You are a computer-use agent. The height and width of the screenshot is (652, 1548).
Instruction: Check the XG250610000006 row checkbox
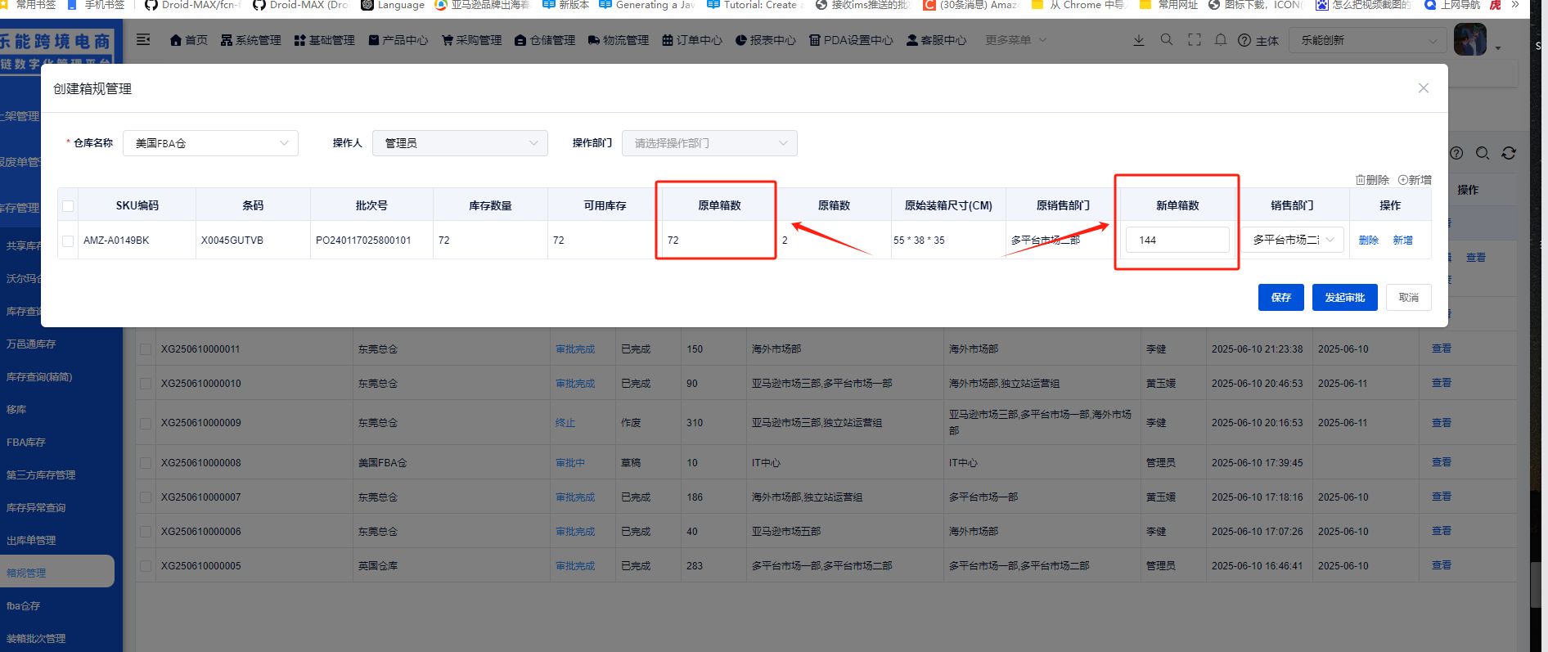pos(146,532)
